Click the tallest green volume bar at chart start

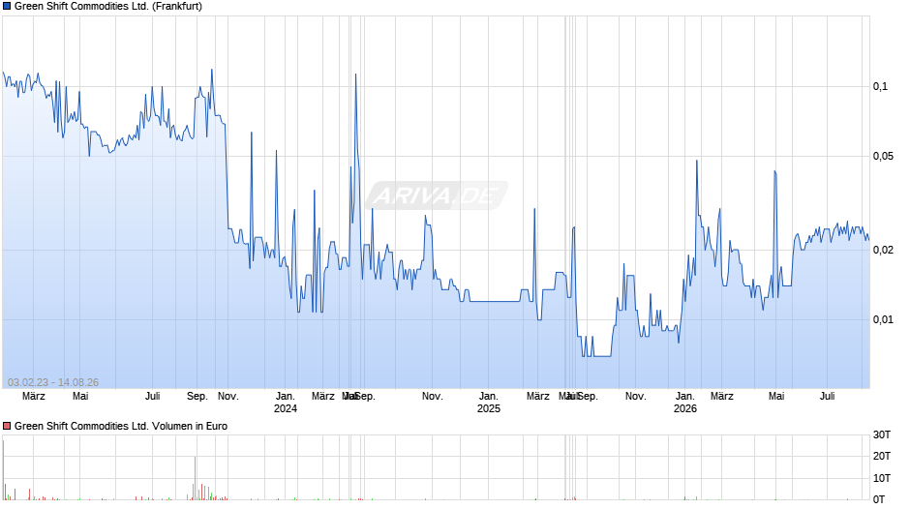click(x=3, y=470)
